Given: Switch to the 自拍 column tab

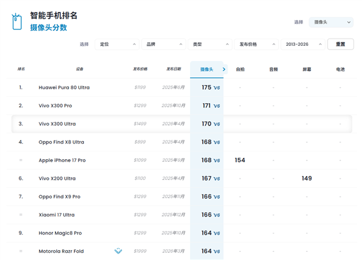Looking at the screenshot, I should point(240,69).
